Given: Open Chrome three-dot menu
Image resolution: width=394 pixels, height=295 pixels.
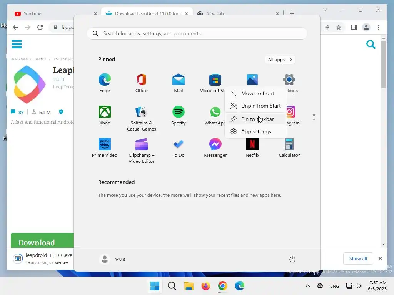Looking at the screenshot, I should (379, 27).
